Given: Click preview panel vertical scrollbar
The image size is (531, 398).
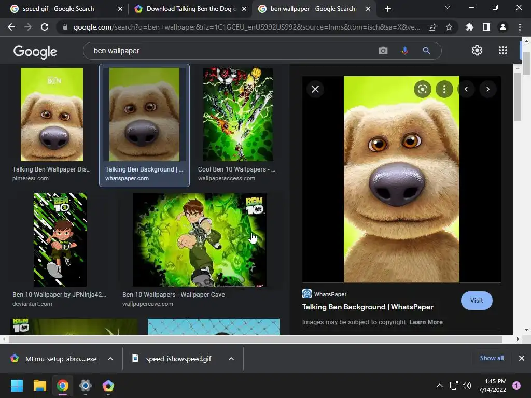Looking at the screenshot, I should coord(517,96).
